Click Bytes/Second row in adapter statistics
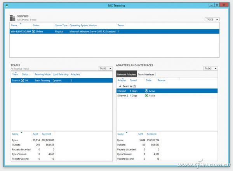 pos(138,154)
